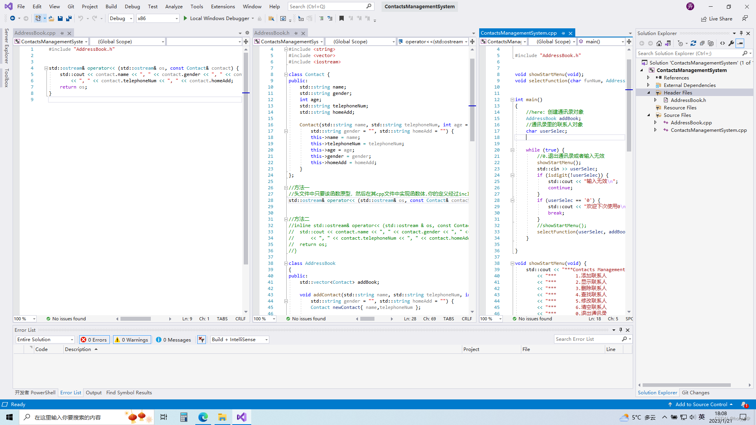Switch to the AddressBook.h editor tab

pos(272,33)
